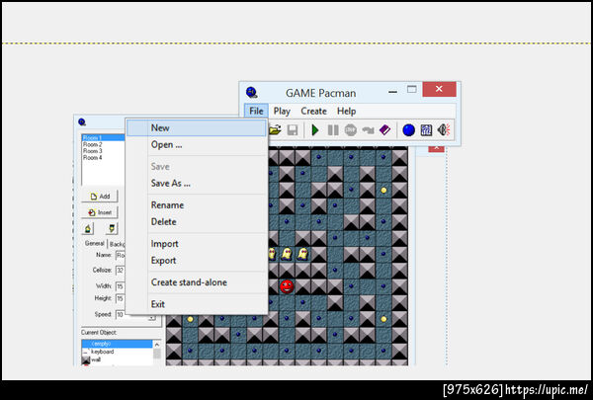Viewport: 593px width, 400px height.
Task: Select Room 3 in the rooms list
Action: pyautogui.click(x=104, y=151)
